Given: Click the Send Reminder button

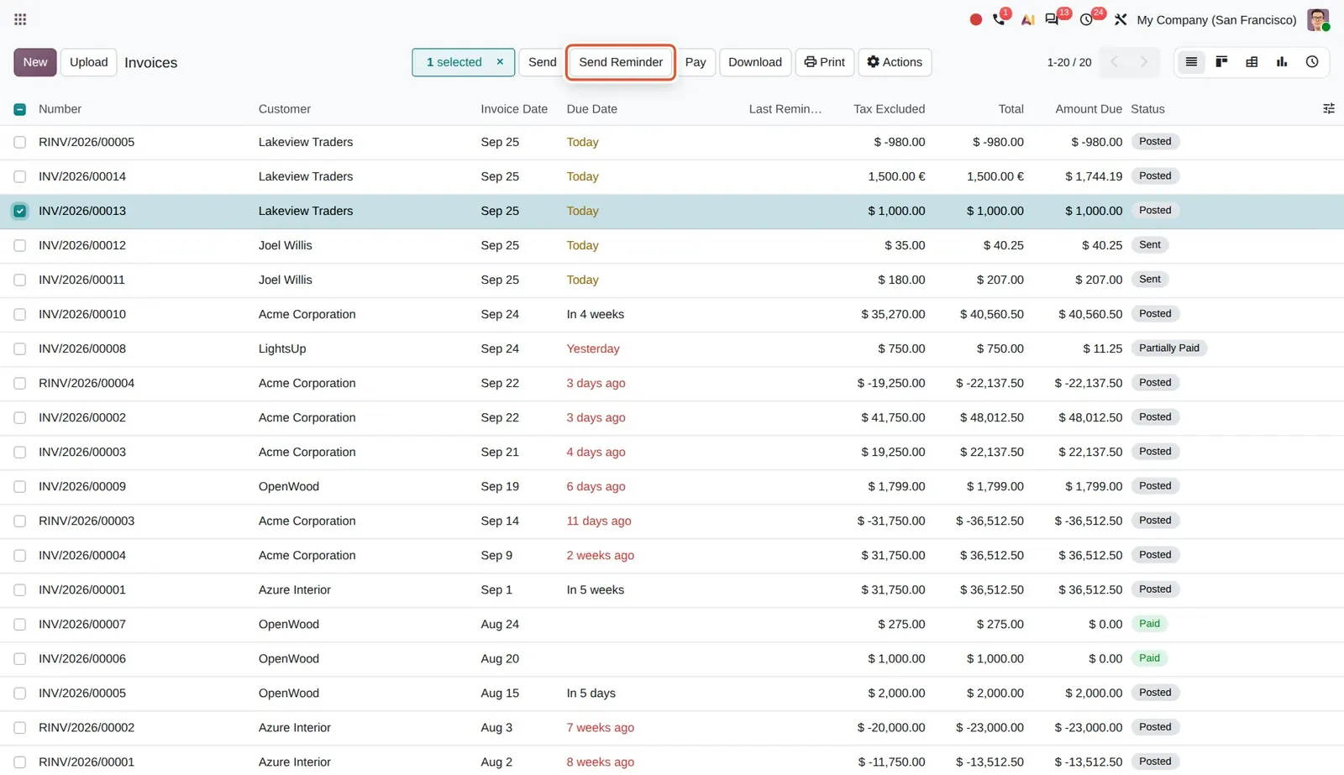Looking at the screenshot, I should (621, 62).
